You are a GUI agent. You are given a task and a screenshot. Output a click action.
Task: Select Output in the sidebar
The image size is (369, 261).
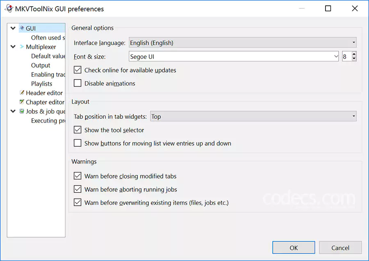point(40,65)
